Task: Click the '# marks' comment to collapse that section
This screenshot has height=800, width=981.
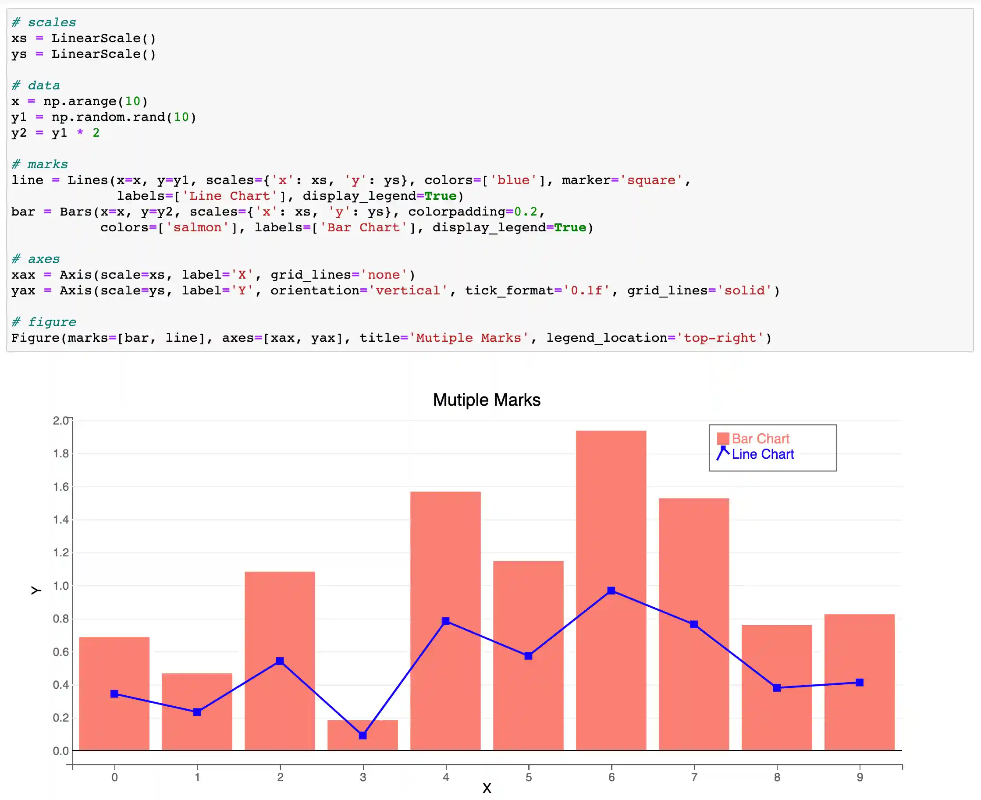Action: 39,164
